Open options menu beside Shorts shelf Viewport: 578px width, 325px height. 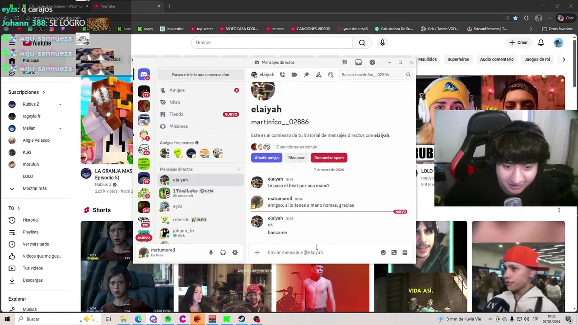coord(559,210)
